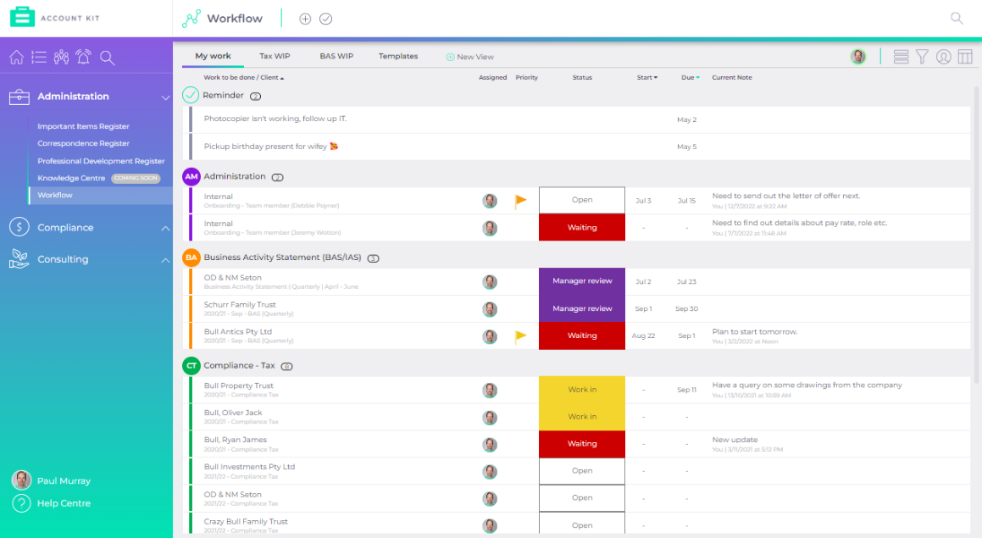
Task: Click the user avatar filter in view toolbar
Action: (x=858, y=57)
